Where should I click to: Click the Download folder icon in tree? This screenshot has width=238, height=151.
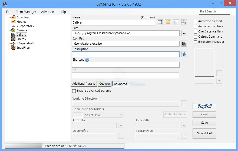tap(13, 17)
